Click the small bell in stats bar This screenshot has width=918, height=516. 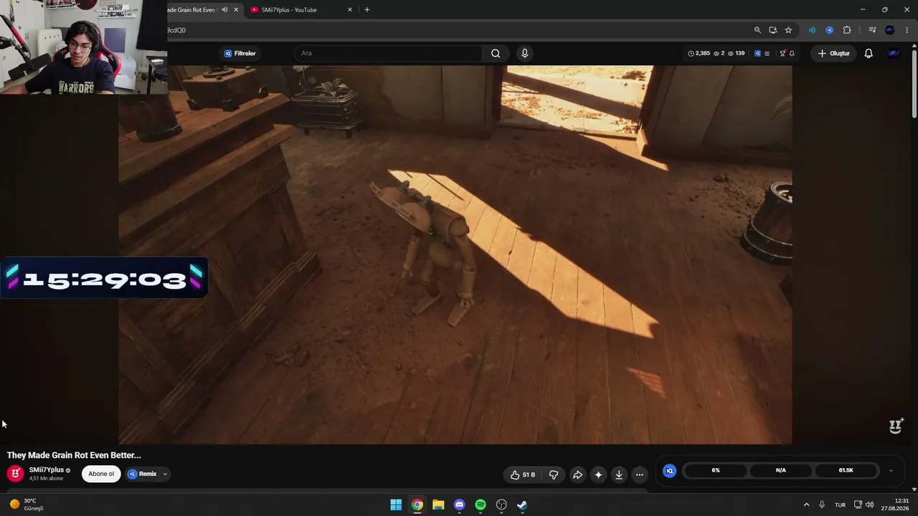point(792,53)
